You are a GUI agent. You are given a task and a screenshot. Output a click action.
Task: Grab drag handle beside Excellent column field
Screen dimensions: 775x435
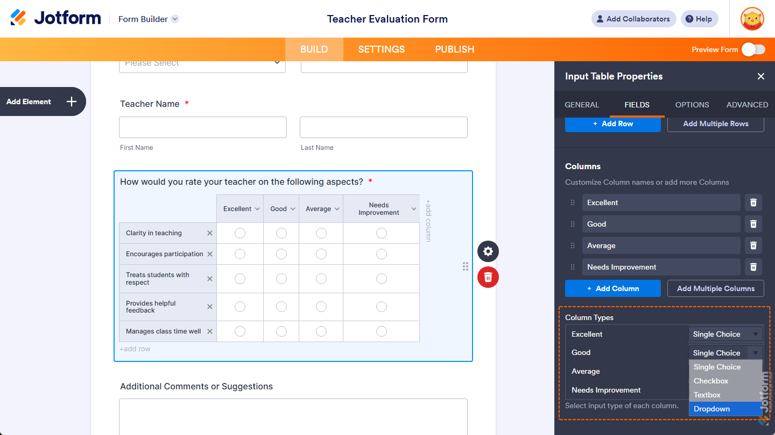pos(573,202)
